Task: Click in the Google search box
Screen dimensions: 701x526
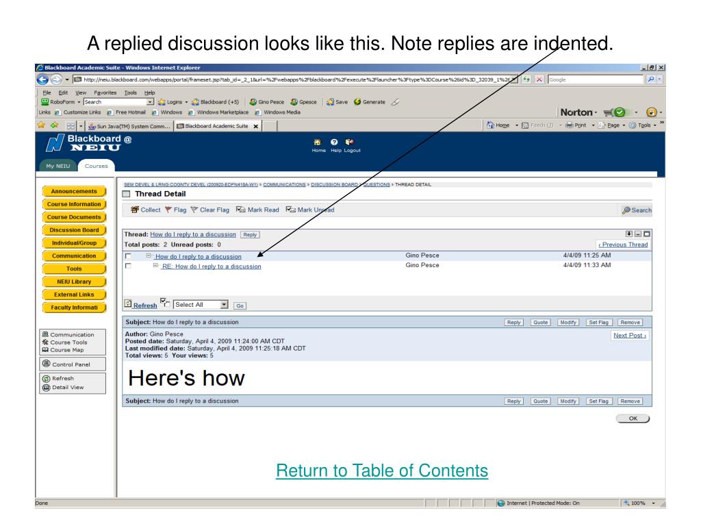Action: pos(596,79)
